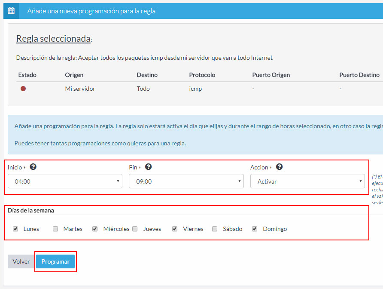Image resolution: width=383 pixels, height=289 pixels.
Task: Uncheck the Lunes checkbox
Action: (15, 229)
